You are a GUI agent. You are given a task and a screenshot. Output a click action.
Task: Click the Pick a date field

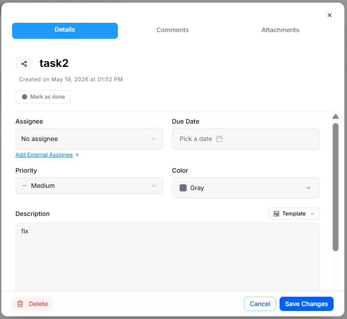(246, 139)
